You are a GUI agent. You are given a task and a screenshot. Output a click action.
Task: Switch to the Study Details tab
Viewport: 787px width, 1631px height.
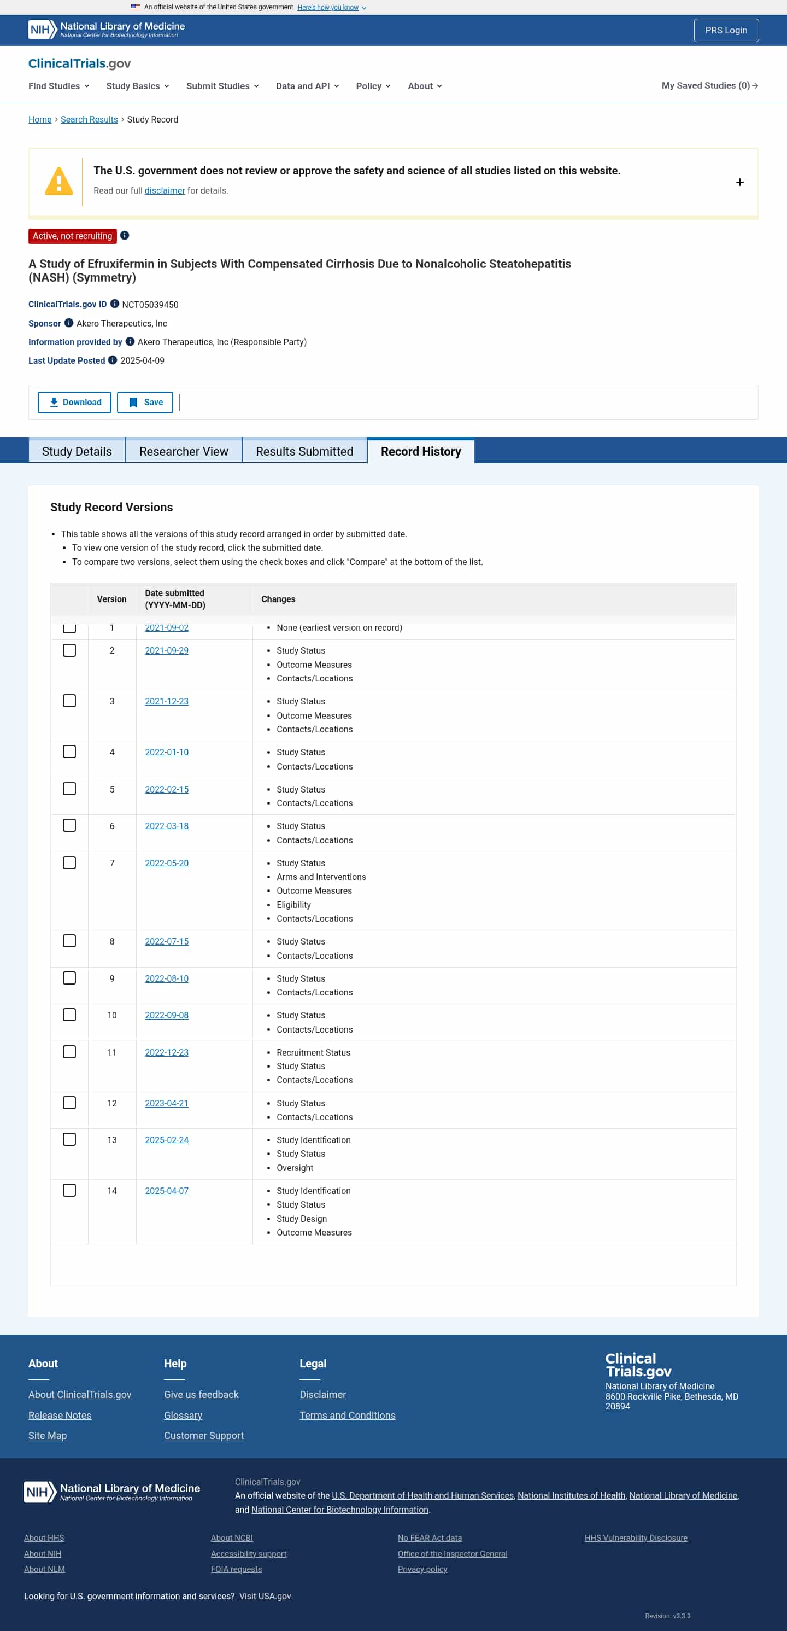coord(77,451)
